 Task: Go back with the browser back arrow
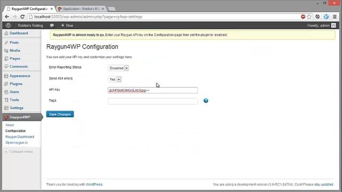[7, 17]
